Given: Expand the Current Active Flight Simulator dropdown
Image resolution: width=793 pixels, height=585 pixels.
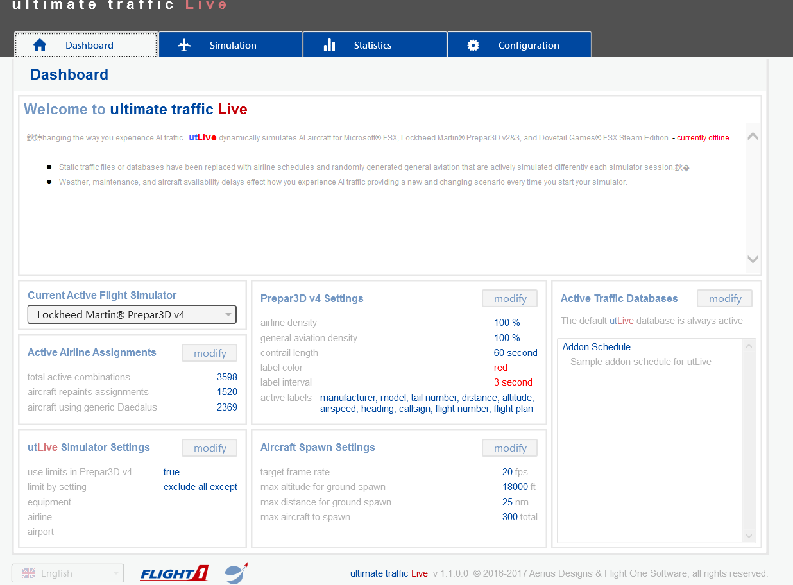Looking at the screenshot, I should point(132,314).
